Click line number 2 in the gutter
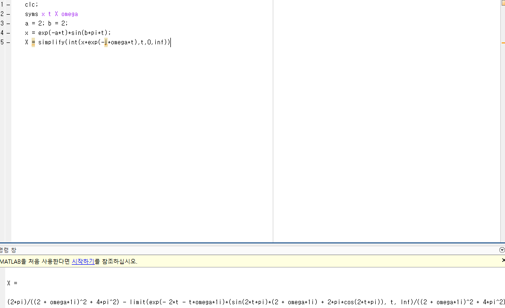The width and height of the screenshot is (505, 308). point(2,14)
